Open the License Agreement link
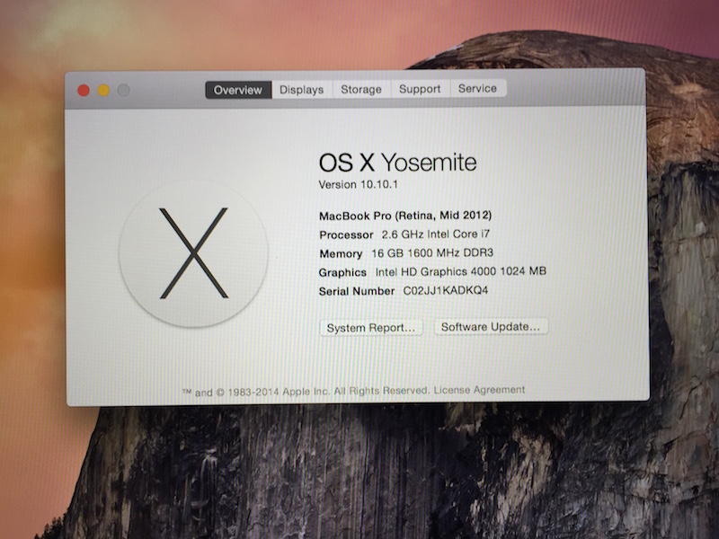This screenshot has height=539, width=719. click(479, 390)
